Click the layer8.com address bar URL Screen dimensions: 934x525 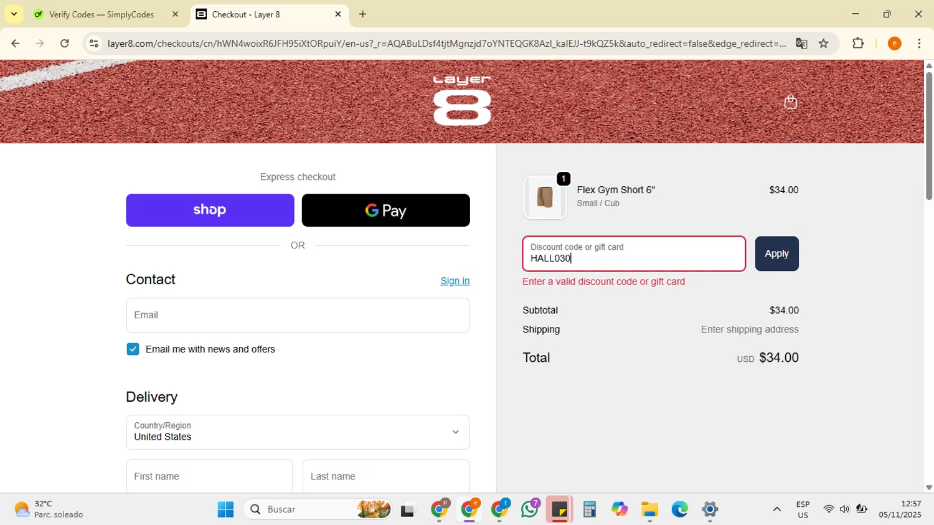(446, 44)
